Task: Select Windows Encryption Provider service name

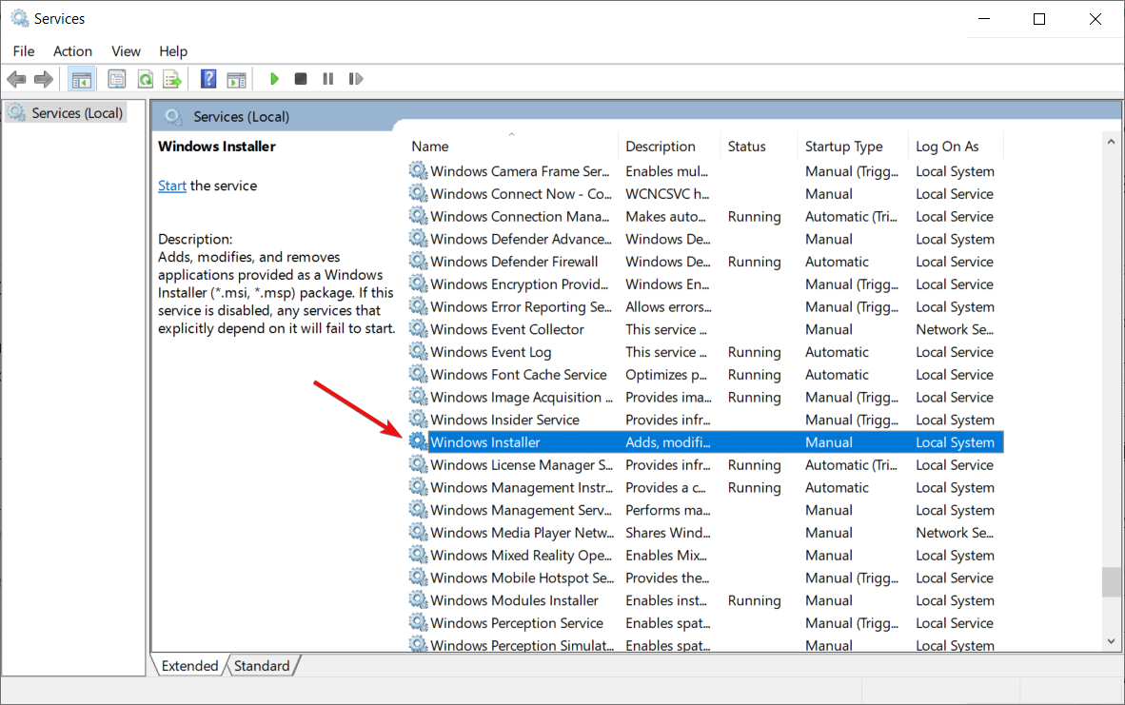Action: (x=520, y=284)
